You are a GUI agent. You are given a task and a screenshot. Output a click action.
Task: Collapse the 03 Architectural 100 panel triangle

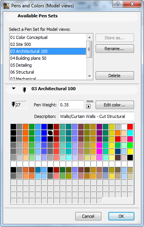13,89
